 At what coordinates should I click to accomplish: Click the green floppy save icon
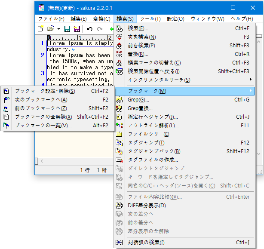[x=67, y=29]
